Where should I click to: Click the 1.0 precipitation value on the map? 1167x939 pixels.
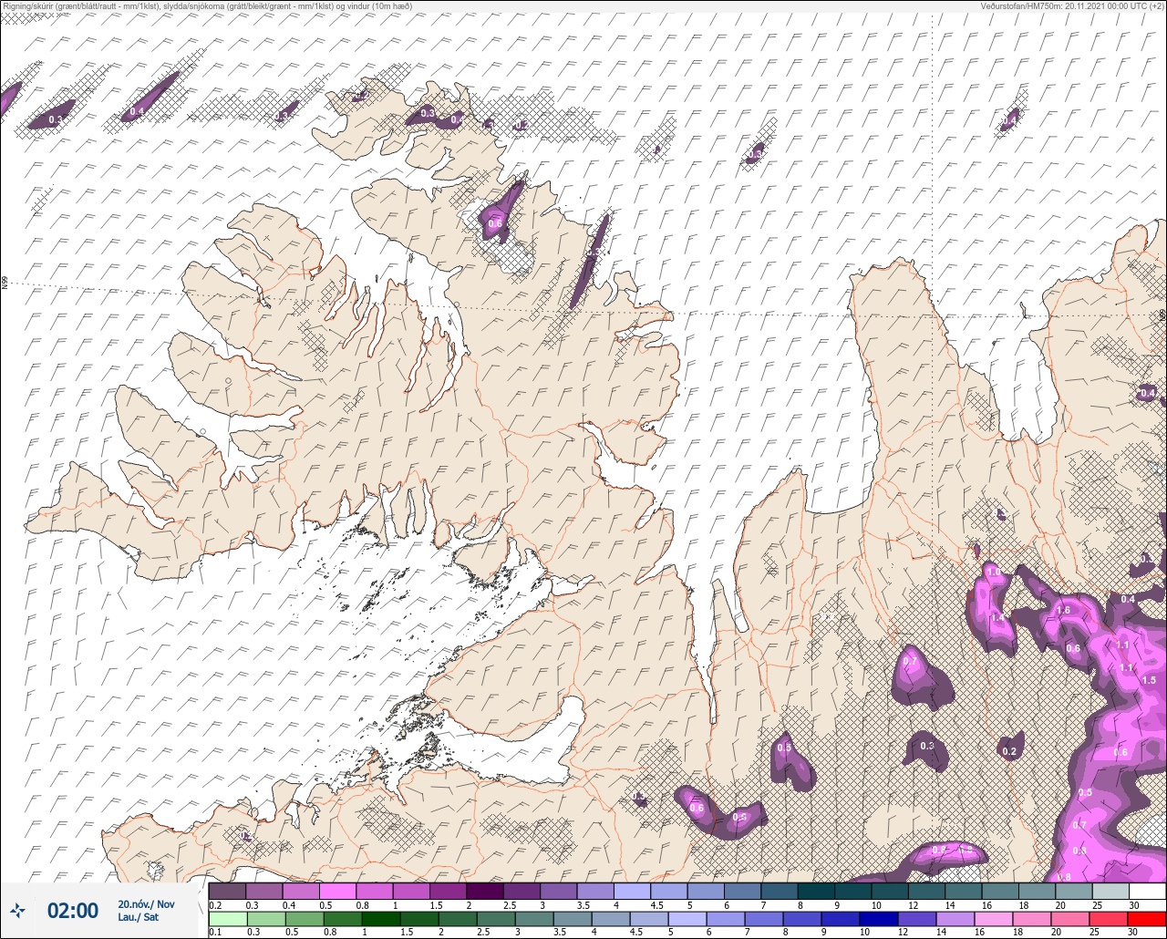click(x=994, y=572)
